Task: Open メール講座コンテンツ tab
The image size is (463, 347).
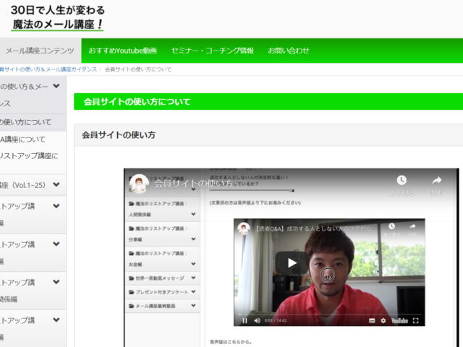Action: 41,51
